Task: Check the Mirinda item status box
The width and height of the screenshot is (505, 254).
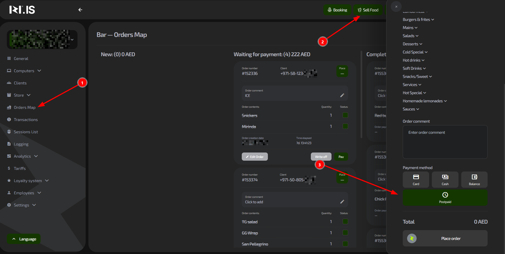Action: coord(345,126)
